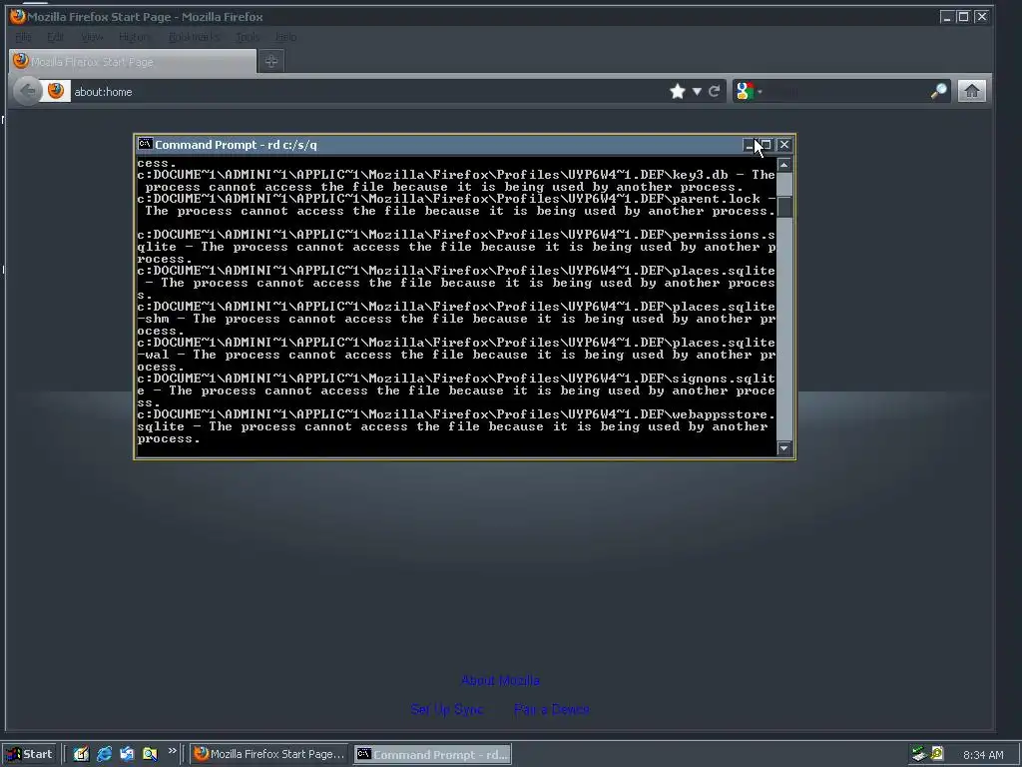
Task: Click inside the Google search field
Action: pyautogui.click(x=845, y=92)
